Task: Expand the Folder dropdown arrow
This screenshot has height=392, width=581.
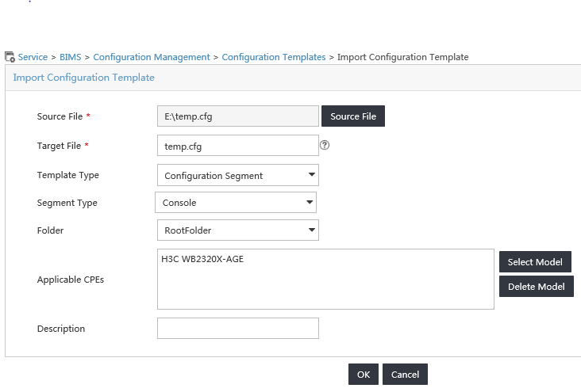Action: (x=312, y=230)
